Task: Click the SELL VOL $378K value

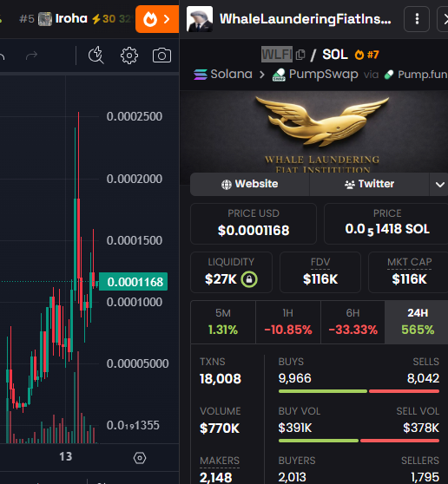Action: tap(421, 428)
